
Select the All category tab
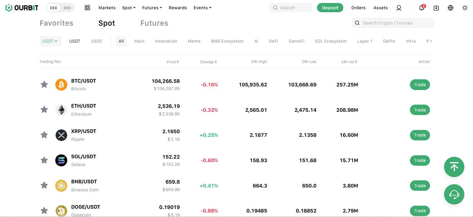pyautogui.click(x=121, y=41)
